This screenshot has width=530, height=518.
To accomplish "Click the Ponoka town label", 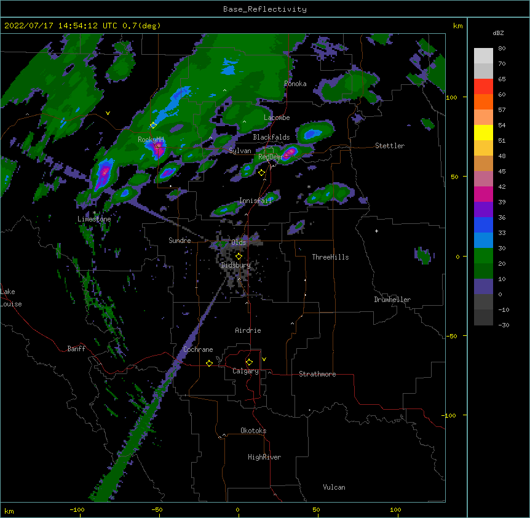I will (295, 84).
